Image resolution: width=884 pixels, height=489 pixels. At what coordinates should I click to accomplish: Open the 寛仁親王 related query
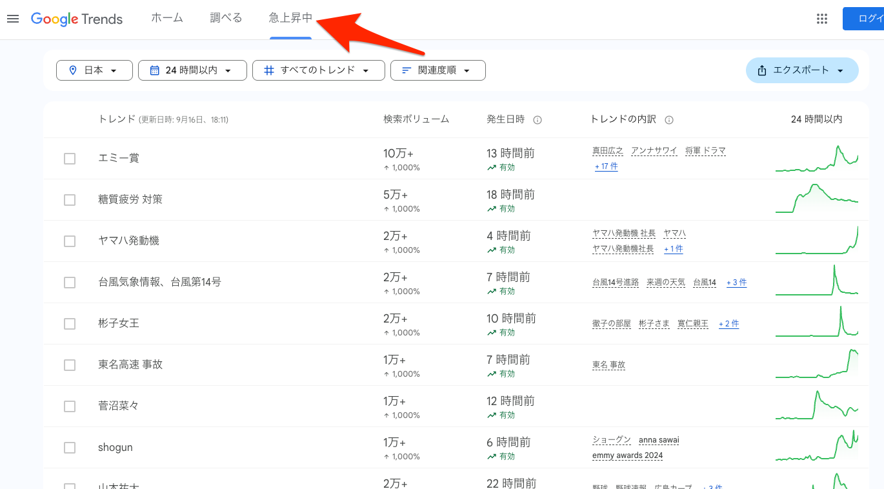(693, 324)
